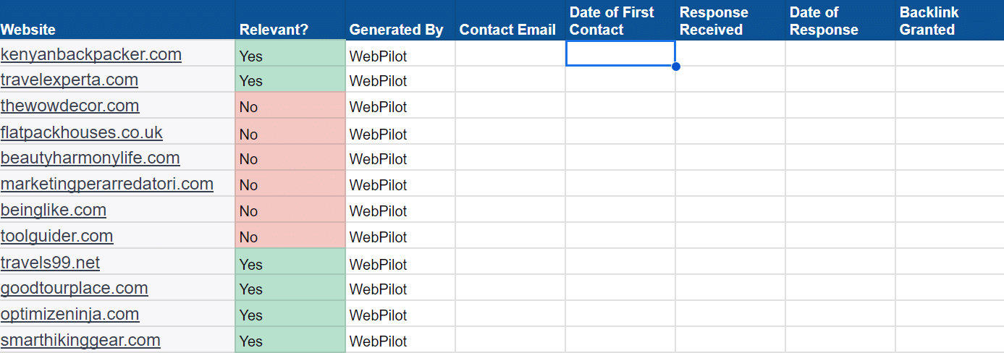Click the fill handle of the selected cell
Image resolution: width=1004 pixels, height=353 pixels.
(x=675, y=67)
